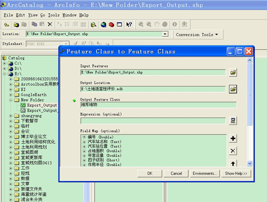Click the Output Feature Class input field
Image resolution: width=267 pixels, height=202 pixels.
[158, 105]
